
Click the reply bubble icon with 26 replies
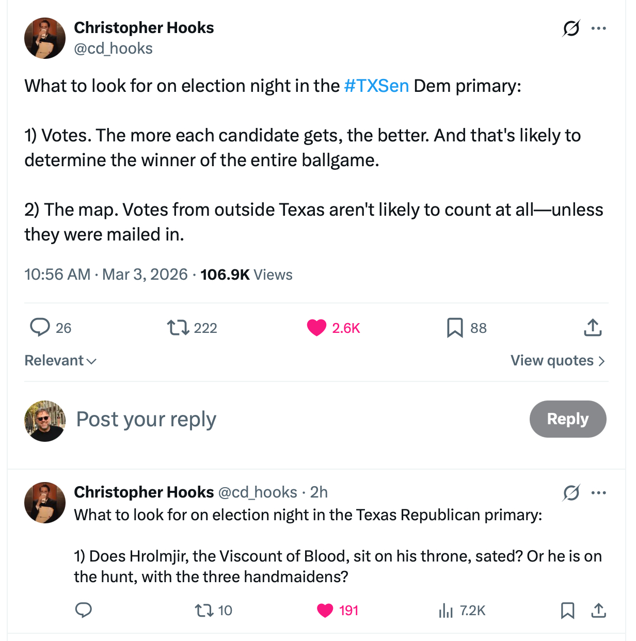[40, 328]
